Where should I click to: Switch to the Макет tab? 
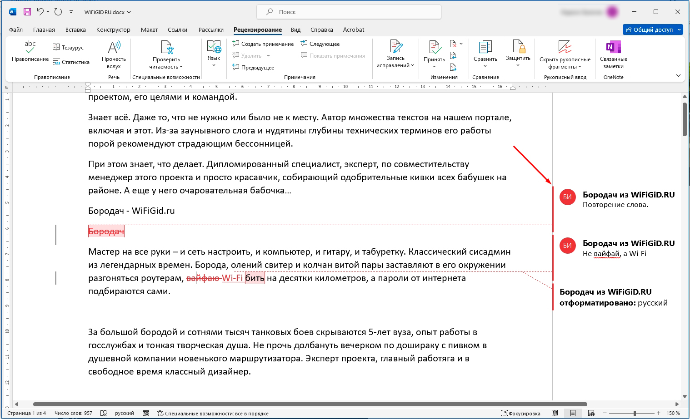(149, 30)
